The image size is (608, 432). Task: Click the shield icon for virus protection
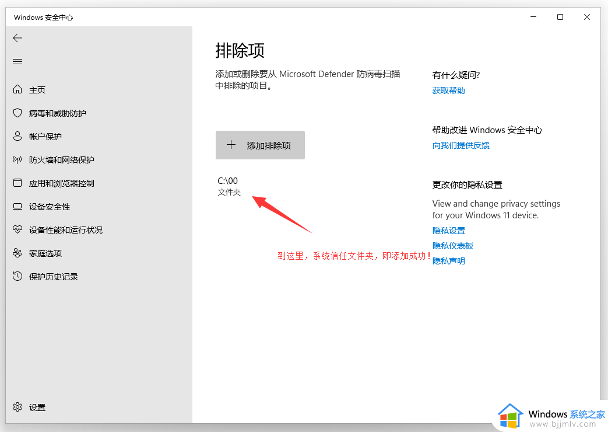17,113
